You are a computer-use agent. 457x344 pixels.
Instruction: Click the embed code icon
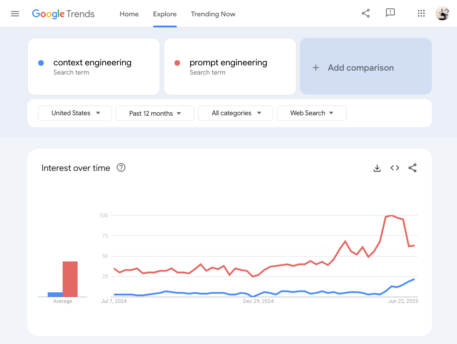395,168
